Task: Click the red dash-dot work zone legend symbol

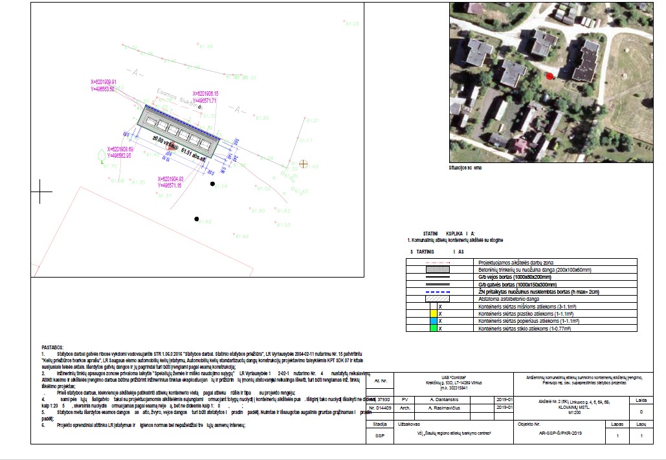Action: (x=438, y=263)
